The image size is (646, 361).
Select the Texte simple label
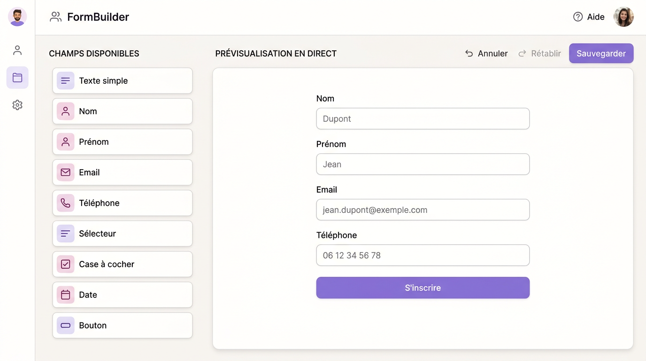(x=103, y=81)
